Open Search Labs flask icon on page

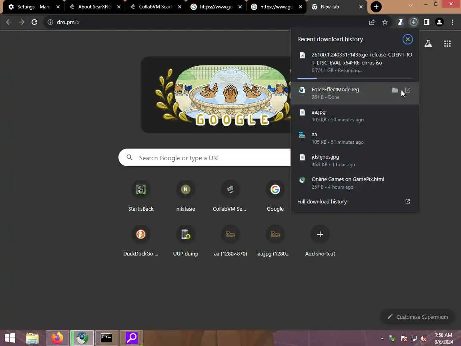[x=428, y=44]
